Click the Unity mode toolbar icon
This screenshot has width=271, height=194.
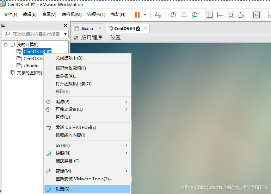(241, 15)
